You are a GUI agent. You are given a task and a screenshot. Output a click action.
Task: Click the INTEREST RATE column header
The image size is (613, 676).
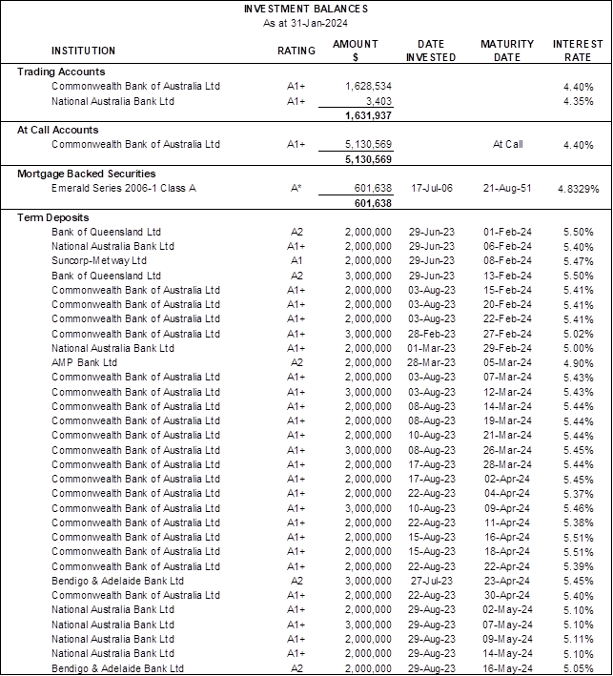tap(578, 51)
